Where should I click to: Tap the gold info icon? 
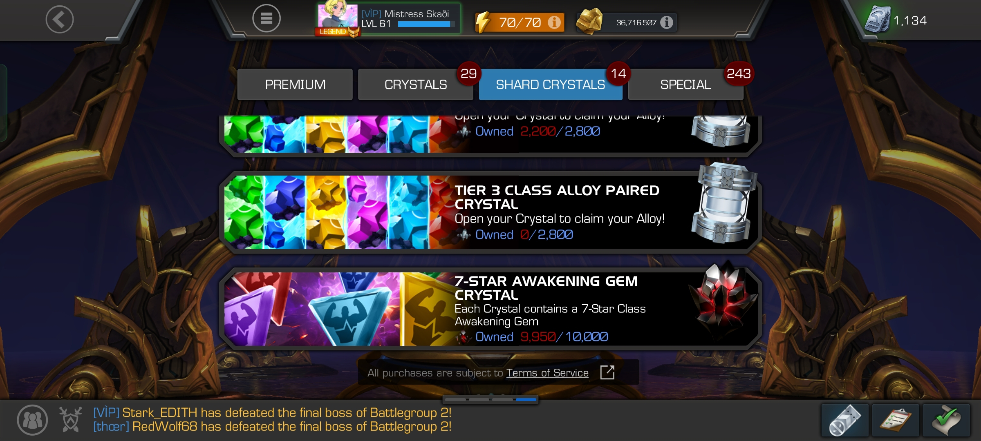[x=667, y=22]
